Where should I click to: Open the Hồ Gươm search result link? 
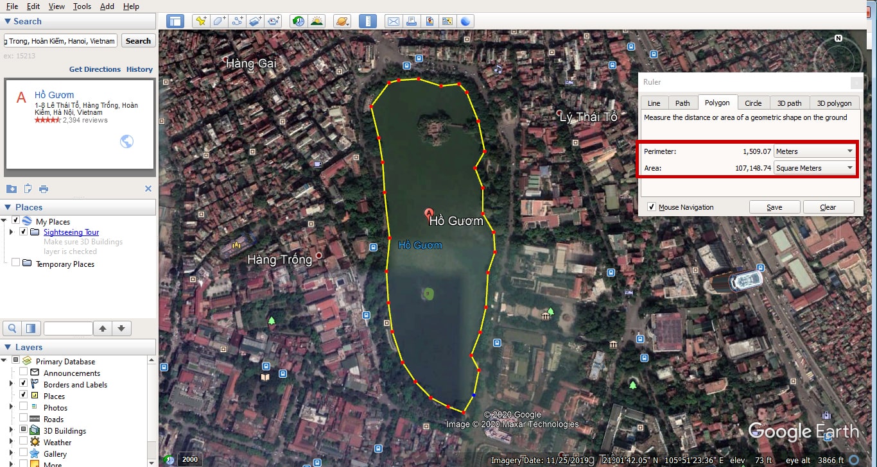pos(54,95)
